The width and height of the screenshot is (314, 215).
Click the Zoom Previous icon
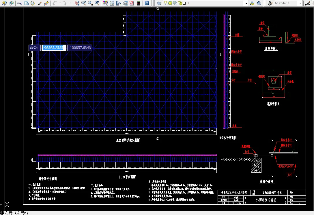click(x=97, y=3)
